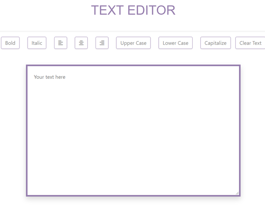Center align the text
This screenshot has width=265, height=212.
point(81,43)
